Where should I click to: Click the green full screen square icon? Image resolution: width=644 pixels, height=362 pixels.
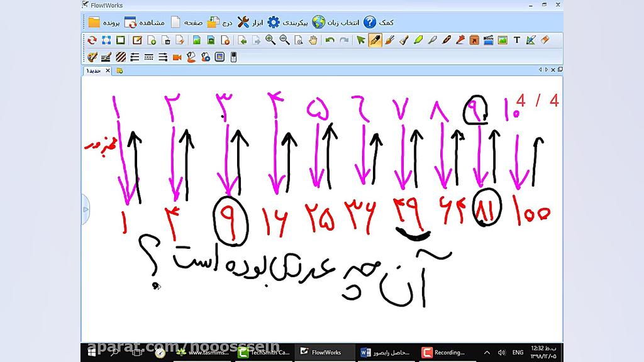(x=120, y=40)
